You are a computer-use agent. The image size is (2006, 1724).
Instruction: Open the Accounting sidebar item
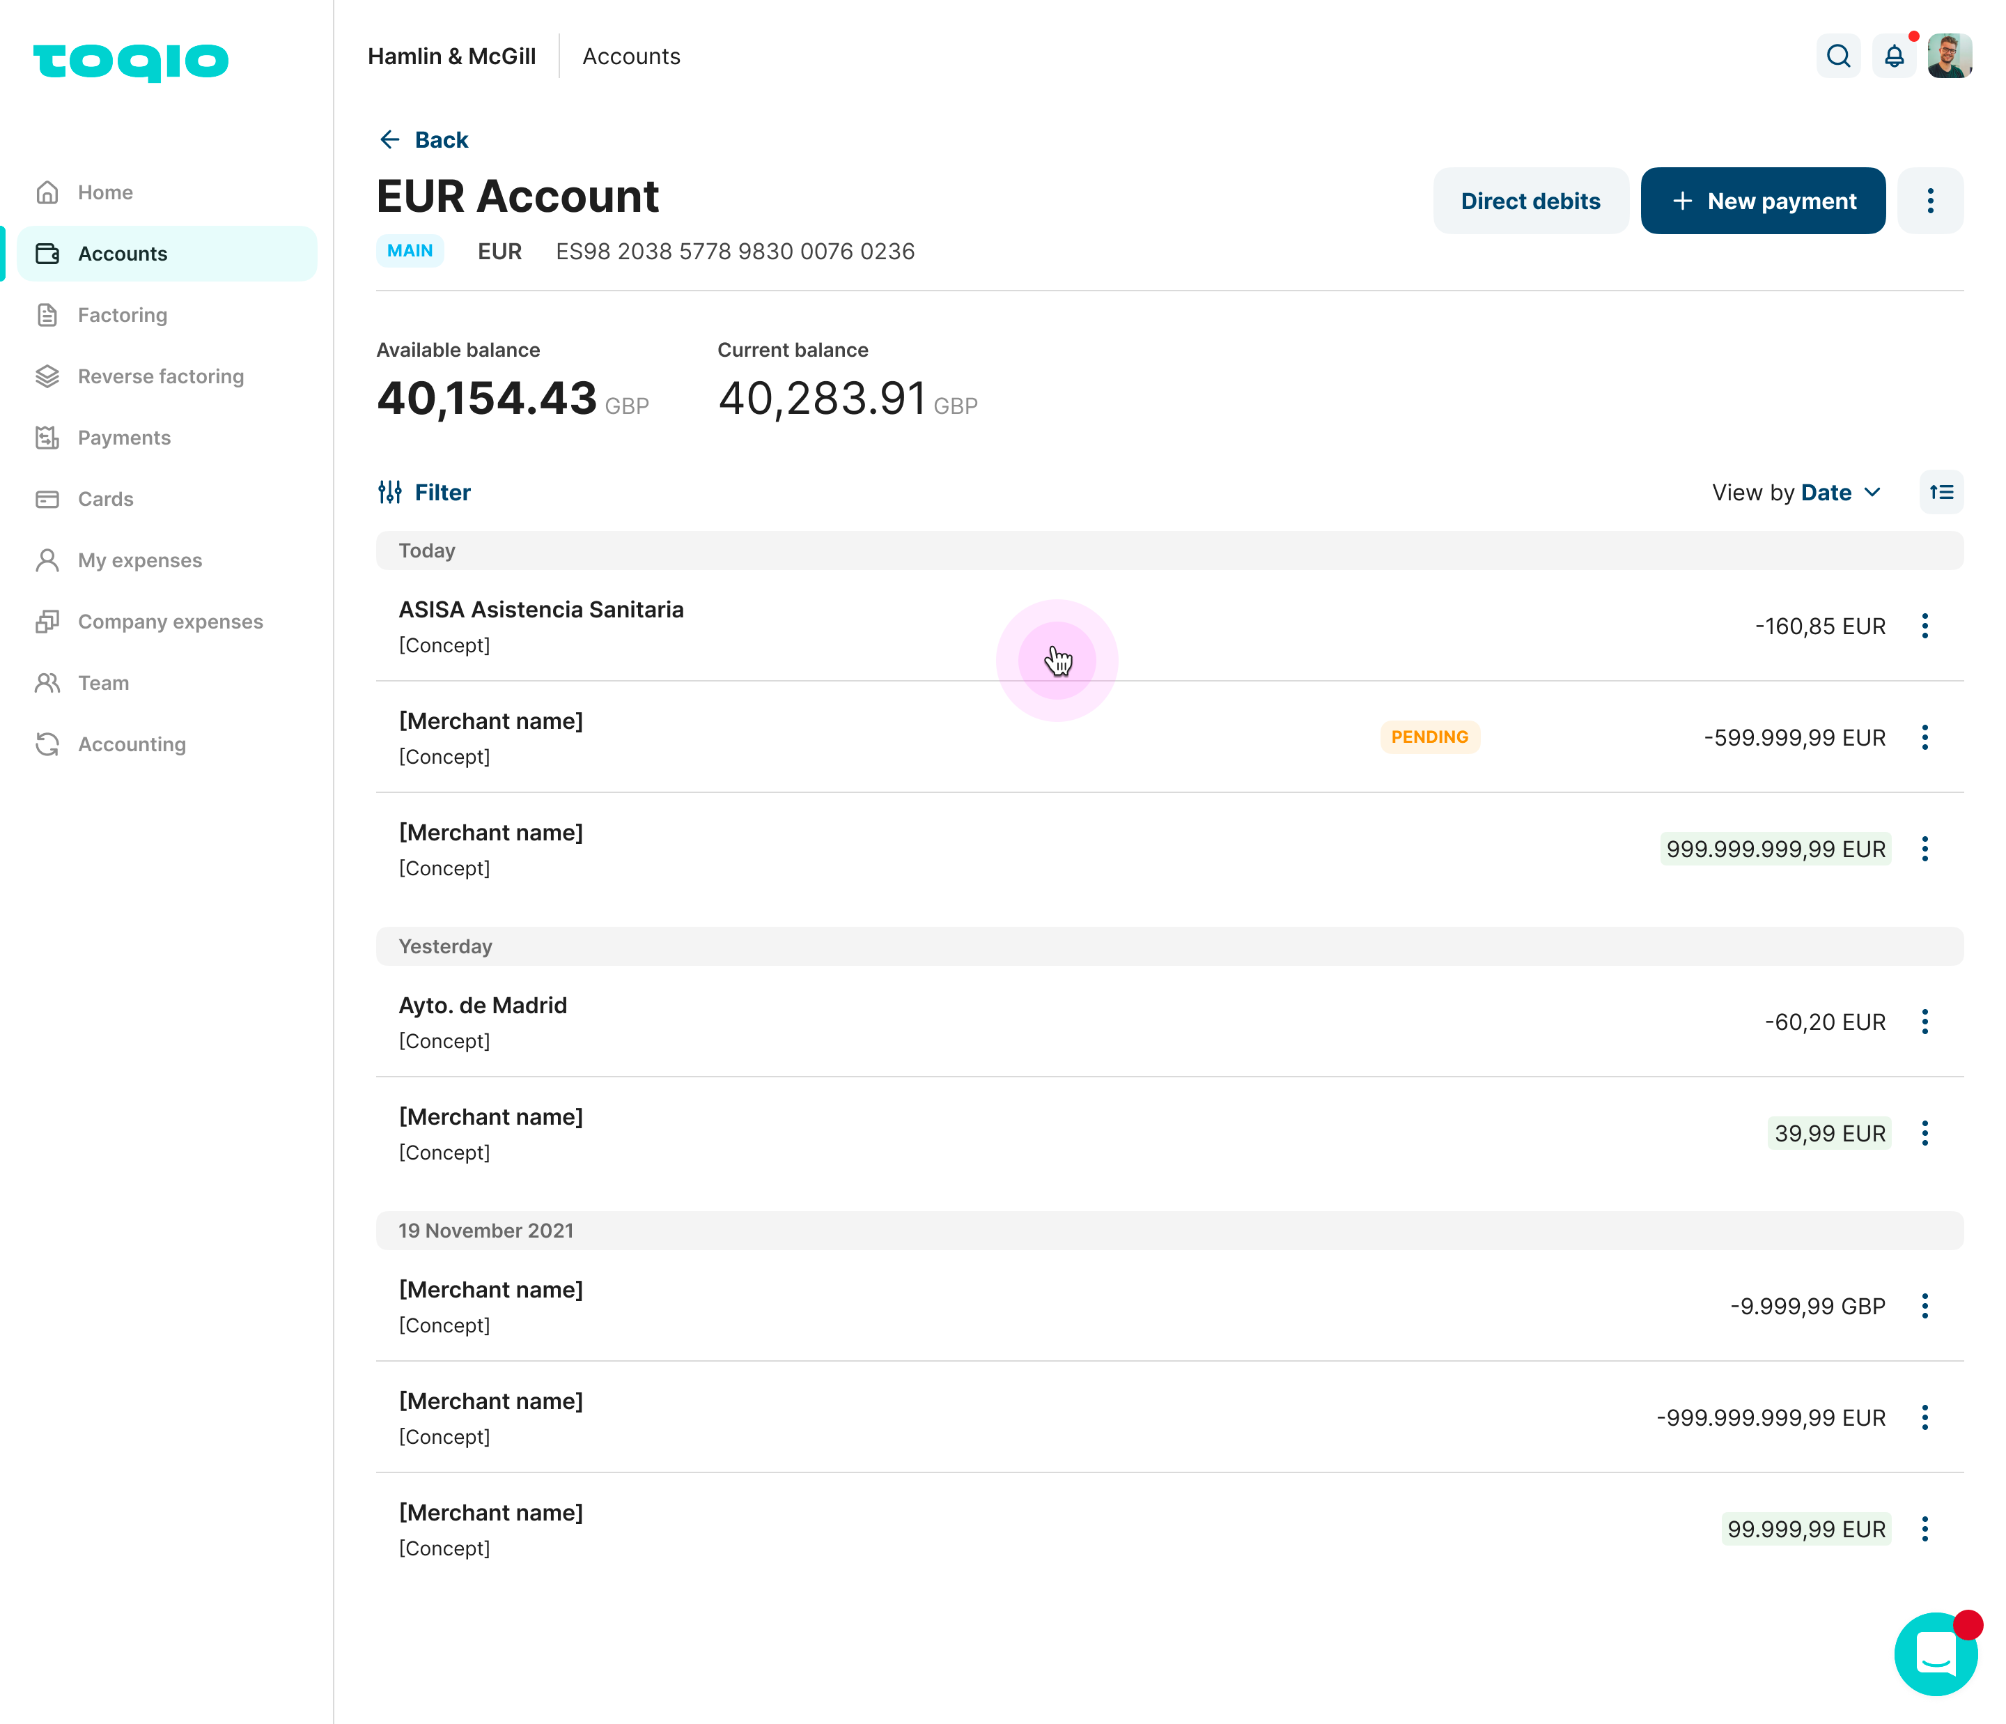[x=132, y=744]
